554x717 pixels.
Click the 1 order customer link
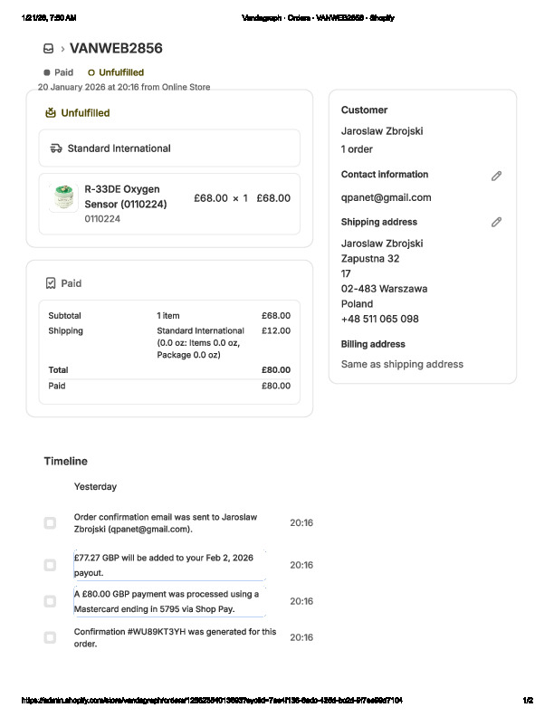357,149
